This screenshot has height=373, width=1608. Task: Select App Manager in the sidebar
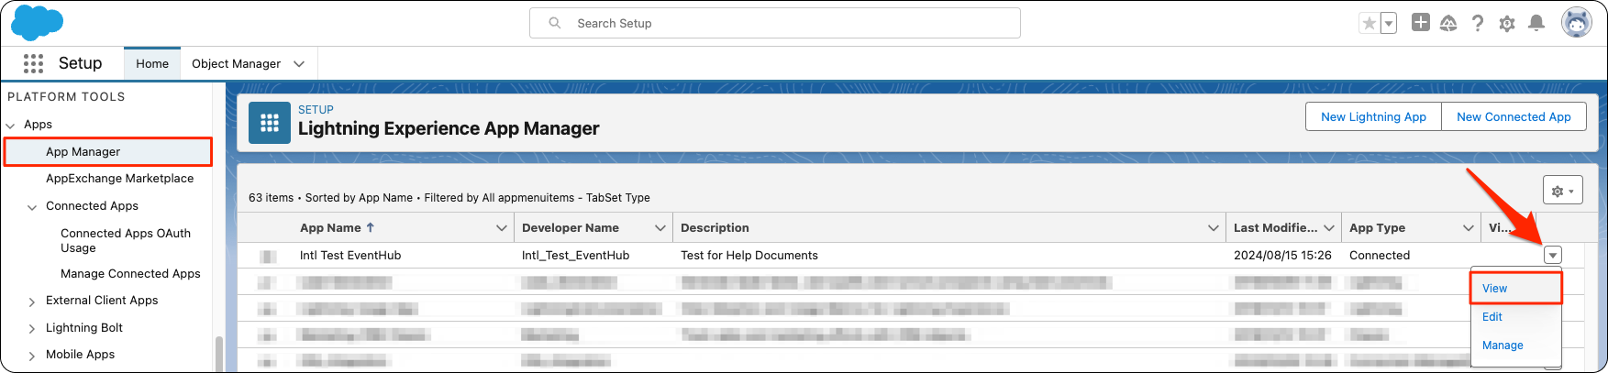[x=108, y=152]
